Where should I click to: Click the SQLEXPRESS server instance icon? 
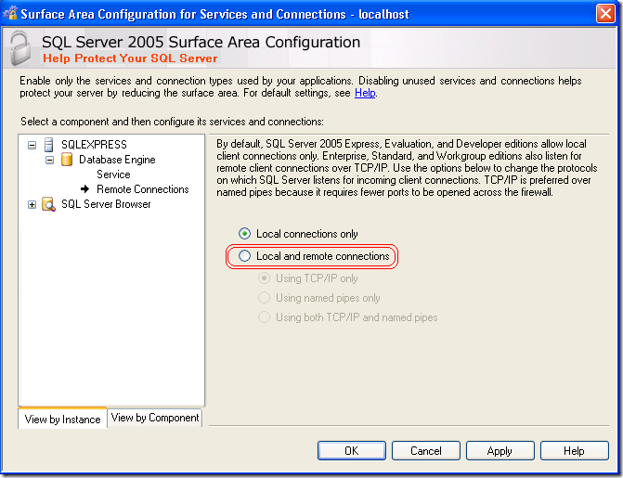pyautogui.click(x=48, y=145)
